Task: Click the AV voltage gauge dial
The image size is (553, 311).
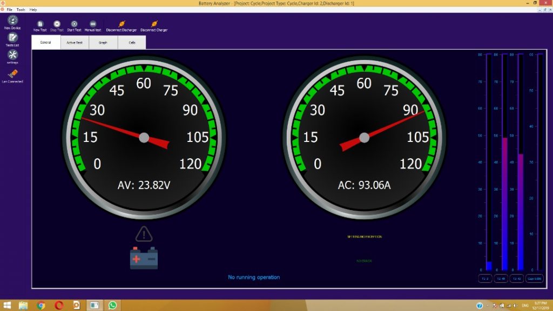Action: tap(144, 138)
